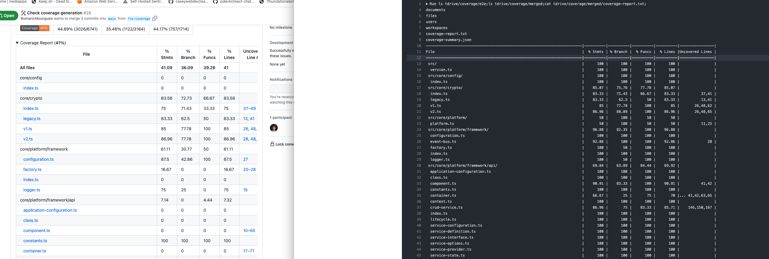
Task: Click uncovered lines 20–28 link
Action: pos(250,169)
